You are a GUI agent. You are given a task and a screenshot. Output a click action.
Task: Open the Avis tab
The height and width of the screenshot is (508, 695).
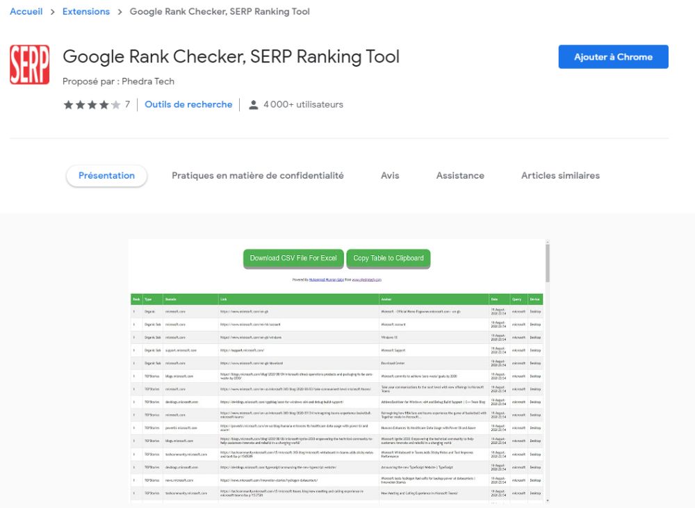390,176
